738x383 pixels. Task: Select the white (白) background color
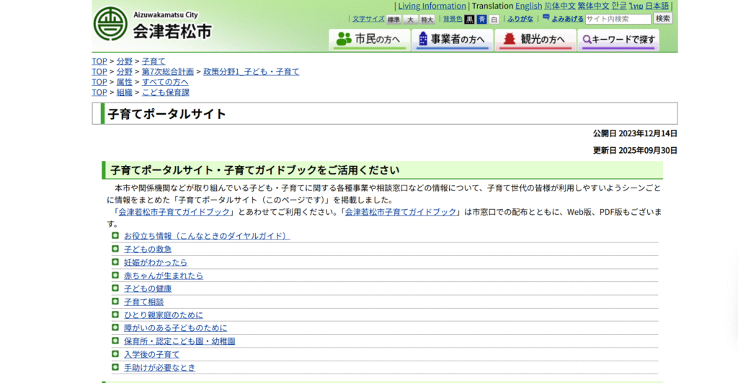tap(494, 19)
